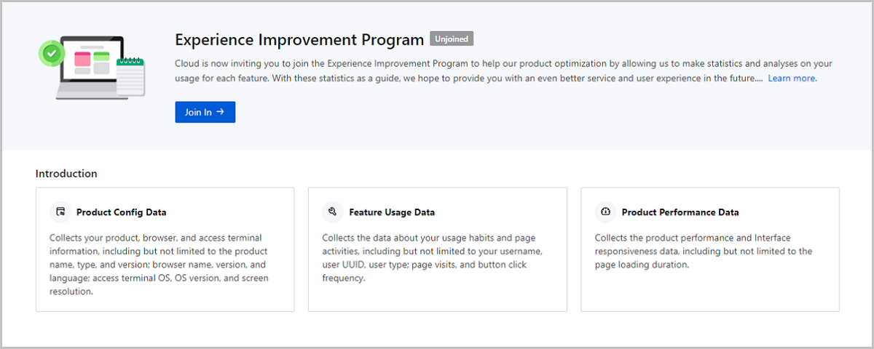Select the Product Performance Data title
874x349 pixels.
(680, 213)
